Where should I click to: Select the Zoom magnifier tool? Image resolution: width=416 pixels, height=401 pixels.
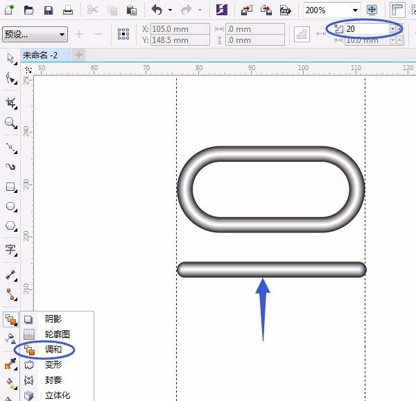point(10,123)
